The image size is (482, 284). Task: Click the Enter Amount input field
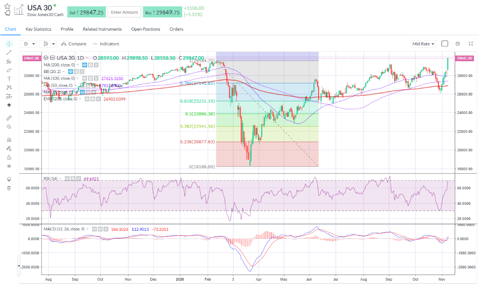click(124, 13)
